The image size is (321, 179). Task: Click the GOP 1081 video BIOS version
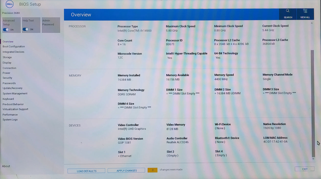click(125, 143)
